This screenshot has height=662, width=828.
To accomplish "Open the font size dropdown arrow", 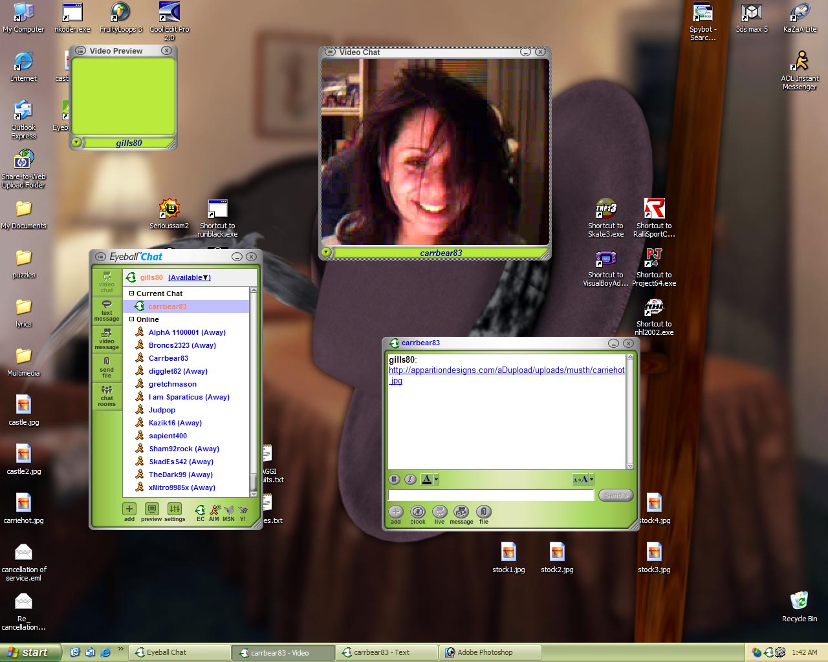I will click(591, 479).
